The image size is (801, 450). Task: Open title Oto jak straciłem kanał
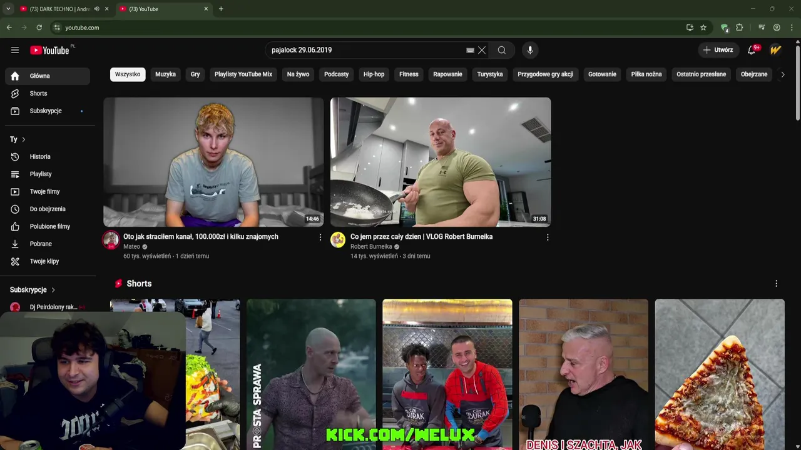(x=201, y=237)
